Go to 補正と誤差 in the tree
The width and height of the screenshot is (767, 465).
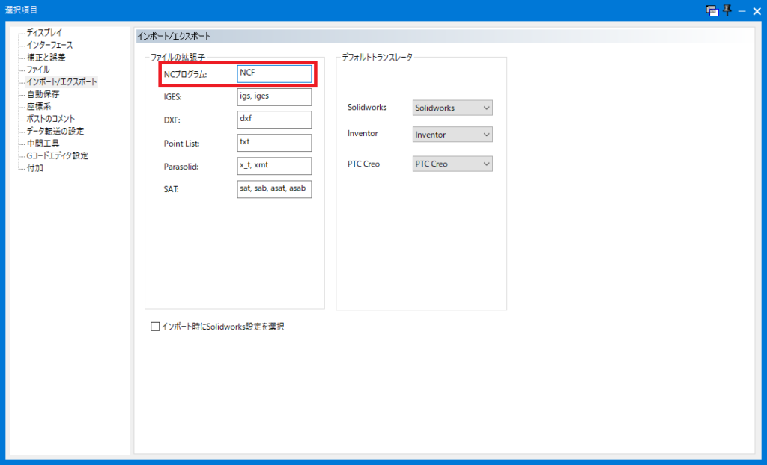[46, 57]
